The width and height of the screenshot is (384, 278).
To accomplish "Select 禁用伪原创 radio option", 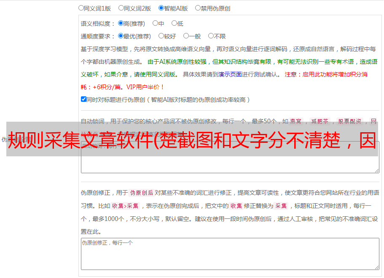I will point(198,8).
